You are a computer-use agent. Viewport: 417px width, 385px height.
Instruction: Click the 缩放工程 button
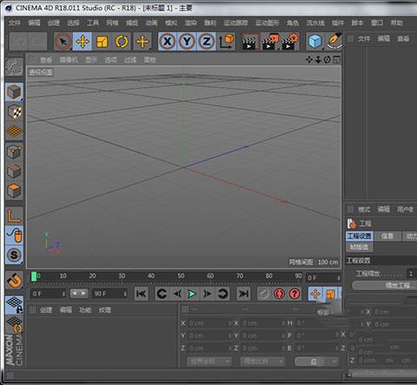385,285
